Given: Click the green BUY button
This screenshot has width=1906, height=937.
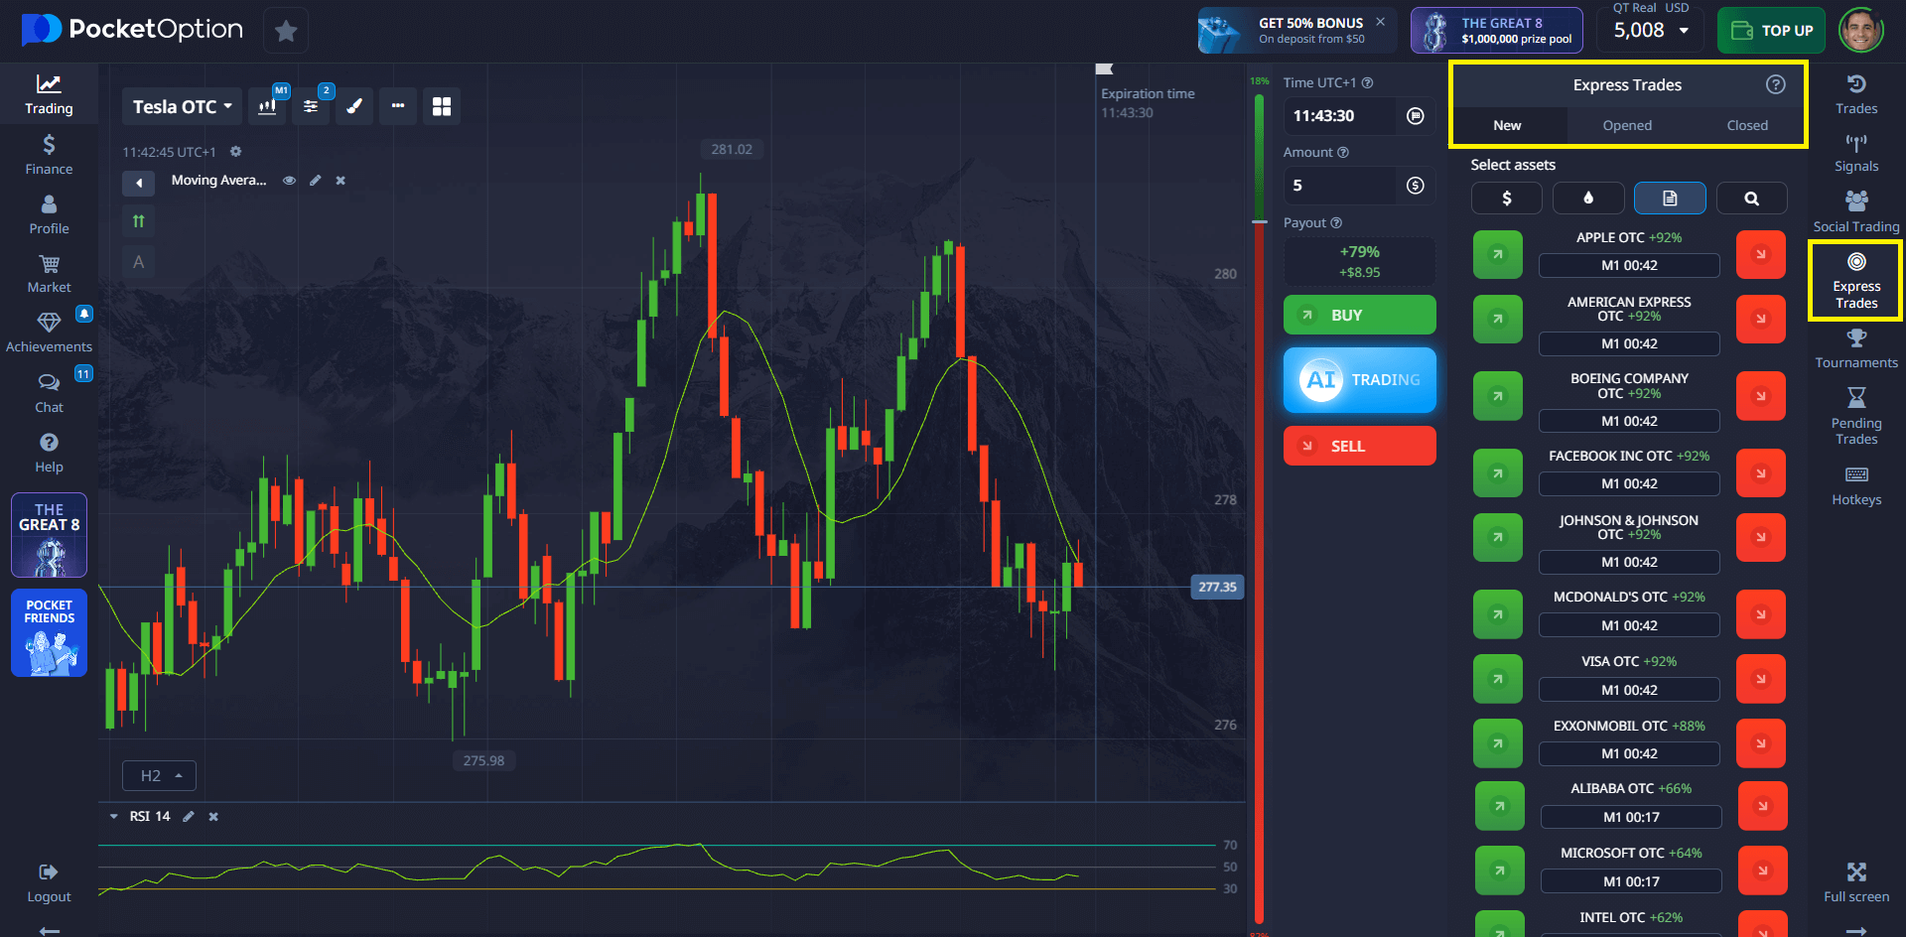Looking at the screenshot, I should (x=1359, y=316).
